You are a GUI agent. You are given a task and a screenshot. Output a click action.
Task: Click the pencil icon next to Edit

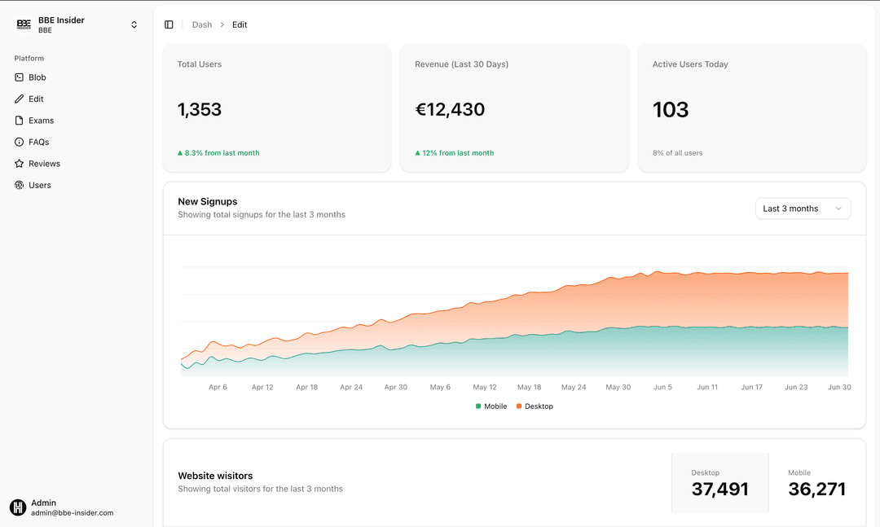[19, 99]
